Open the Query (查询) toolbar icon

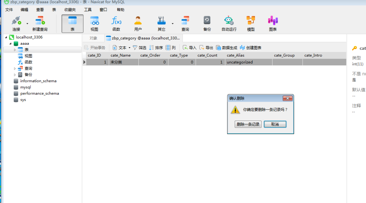pos(185,24)
